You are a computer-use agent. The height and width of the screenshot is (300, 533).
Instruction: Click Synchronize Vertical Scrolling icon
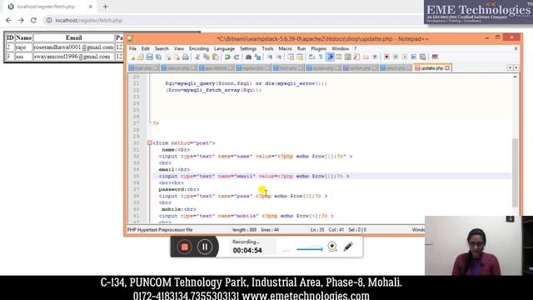291,57
